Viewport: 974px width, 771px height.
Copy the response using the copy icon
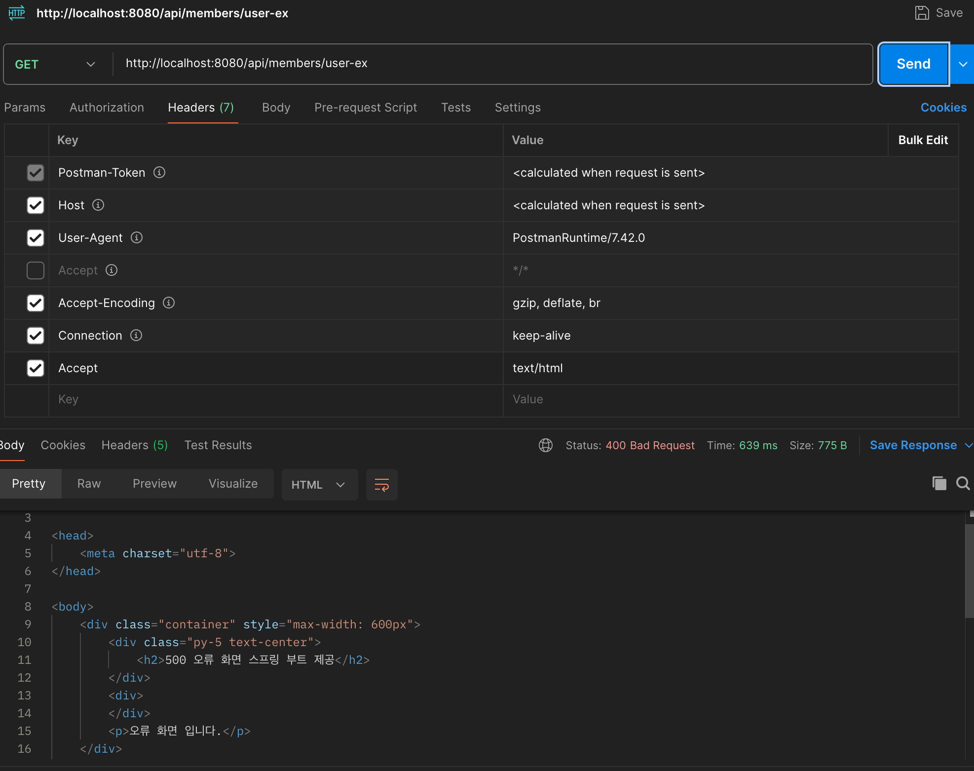[939, 483]
